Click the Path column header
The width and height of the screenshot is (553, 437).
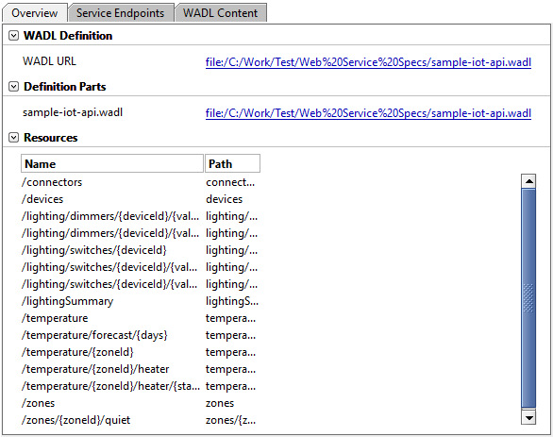pyautogui.click(x=232, y=163)
